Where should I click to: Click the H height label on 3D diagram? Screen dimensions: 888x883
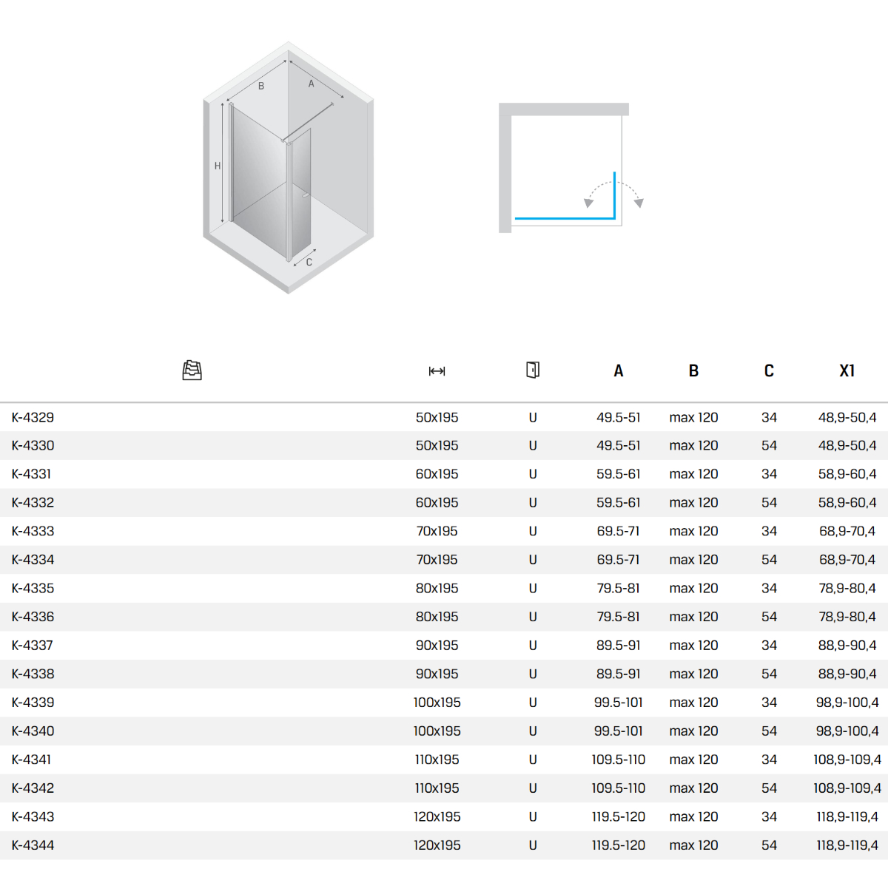coord(218,166)
